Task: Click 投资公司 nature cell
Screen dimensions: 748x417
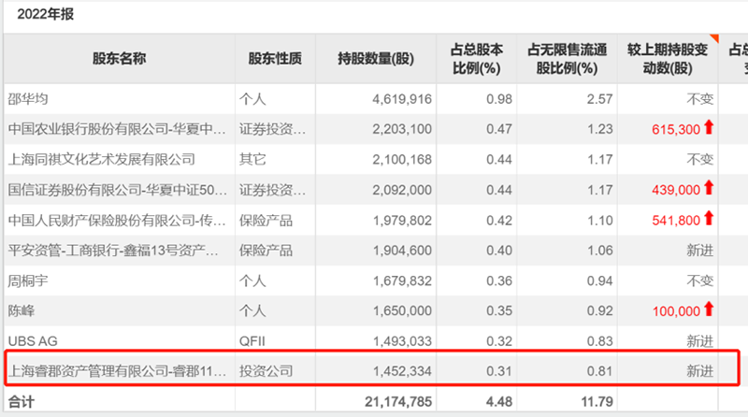Action: tap(266, 371)
